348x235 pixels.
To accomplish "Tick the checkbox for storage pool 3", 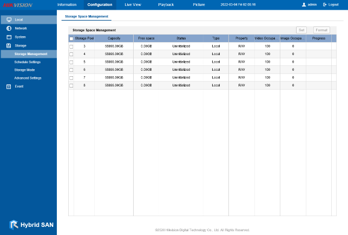I will (71, 46).
